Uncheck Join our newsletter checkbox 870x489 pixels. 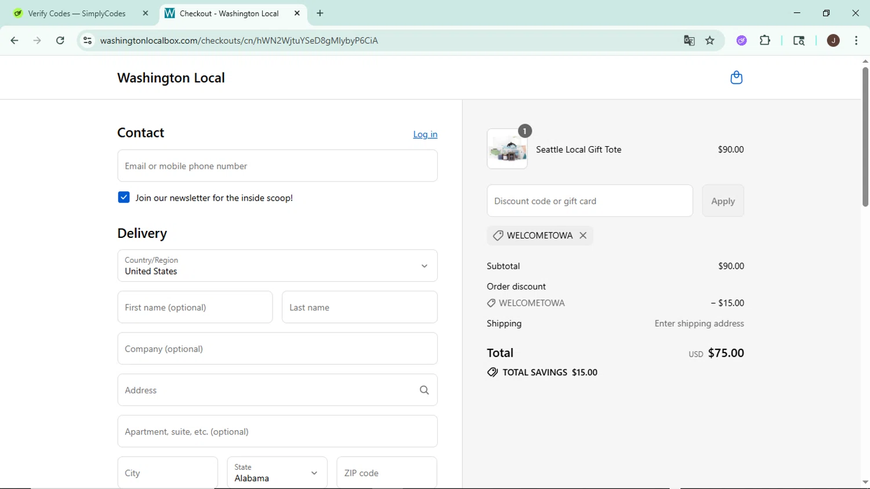click(124, 197)
